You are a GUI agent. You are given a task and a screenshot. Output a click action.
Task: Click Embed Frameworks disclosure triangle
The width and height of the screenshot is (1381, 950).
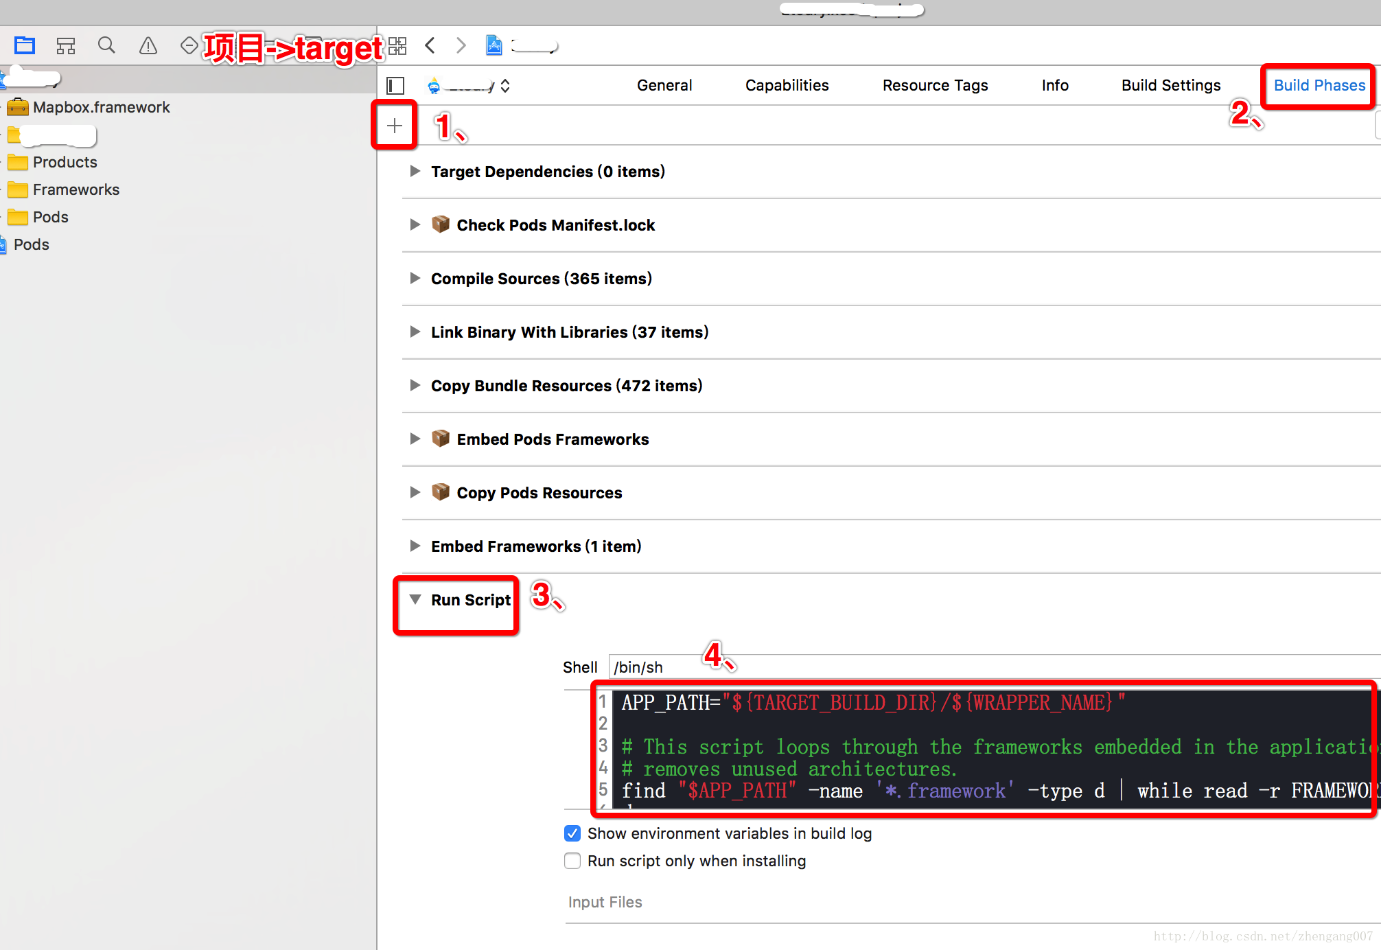pos(415,546)
